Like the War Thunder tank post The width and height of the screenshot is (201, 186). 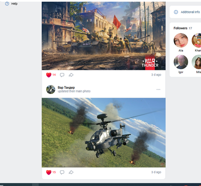49,75
